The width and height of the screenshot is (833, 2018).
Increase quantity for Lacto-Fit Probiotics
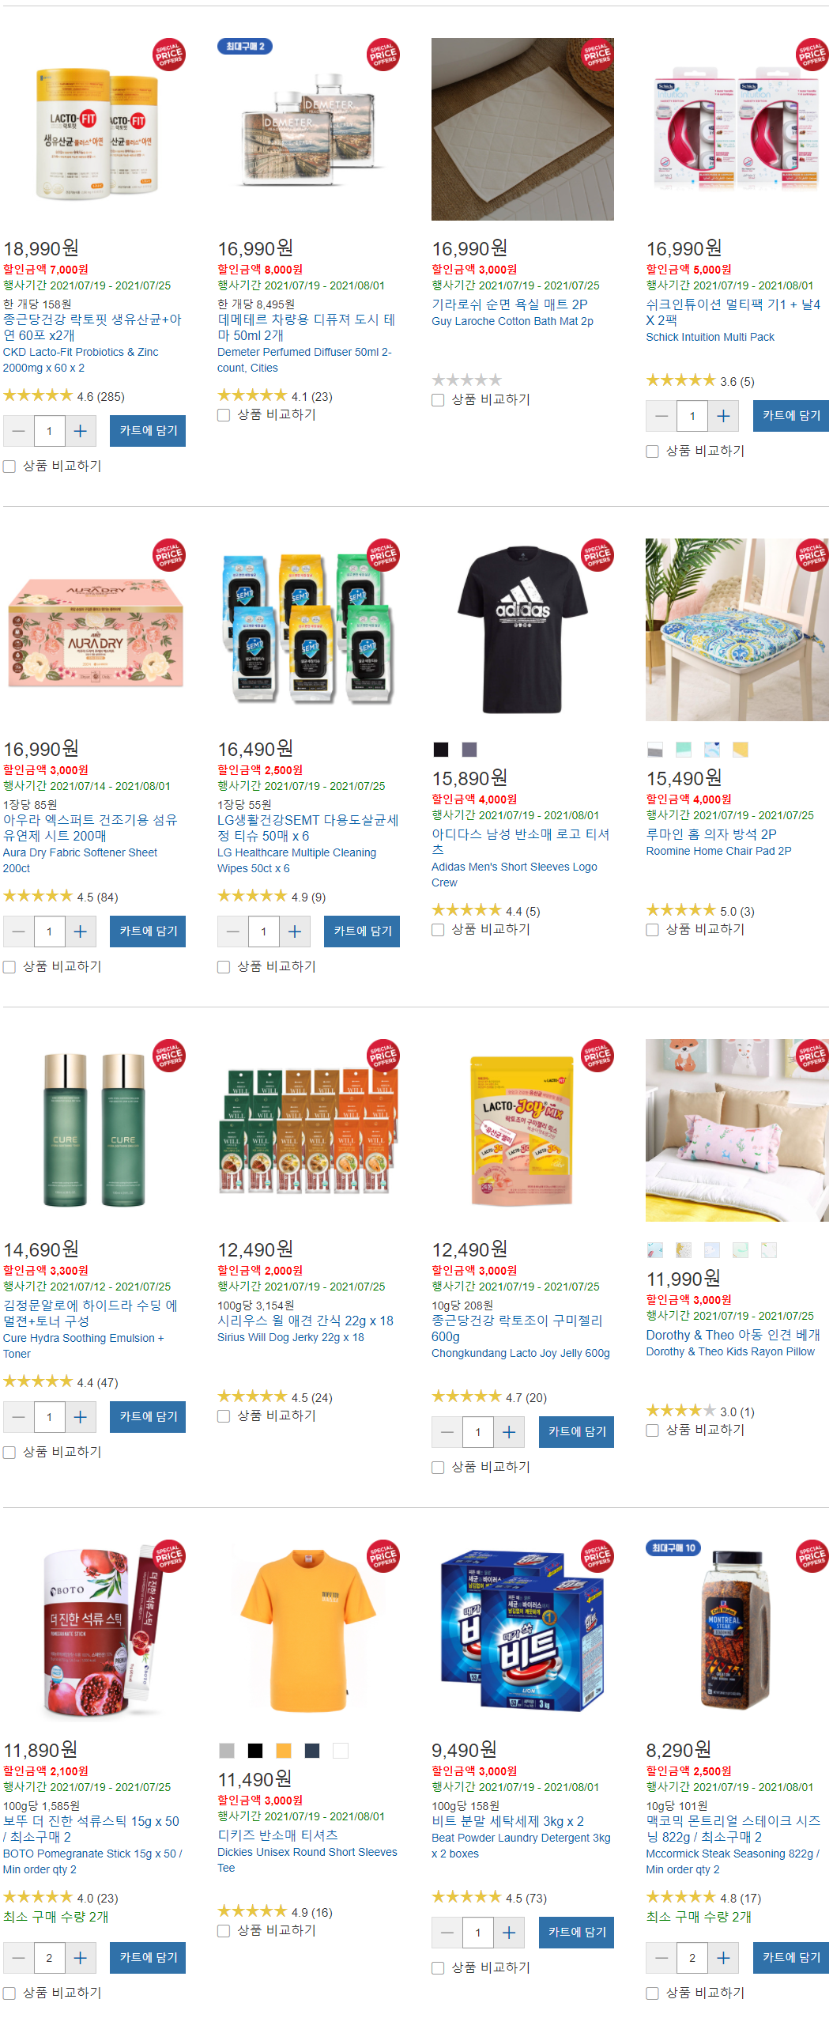(80, 431)
